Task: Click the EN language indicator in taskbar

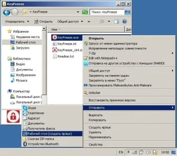Action: (121, 152)
